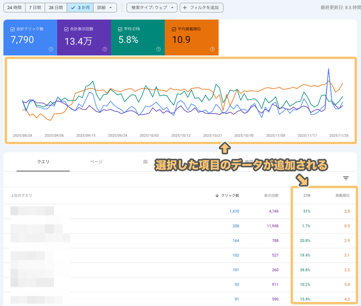The image size is (361, 306).
Task: Open help icon on 合計クリック数 card
Action: click(x=51, y=49)
